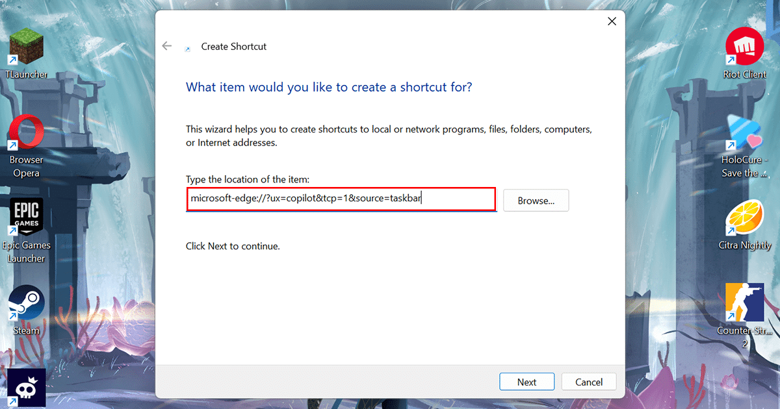Select the HoloCure desktop shortcut

pos(745,146)
